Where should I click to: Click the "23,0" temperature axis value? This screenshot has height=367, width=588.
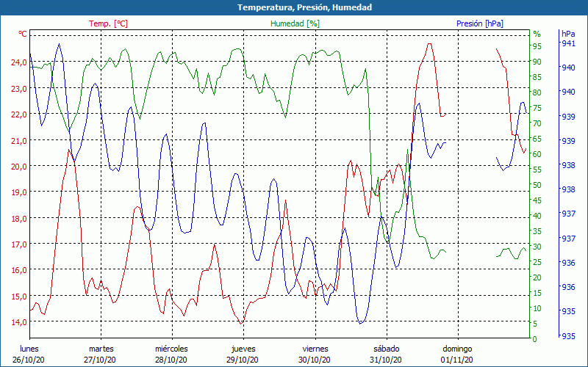click(19, 89)
